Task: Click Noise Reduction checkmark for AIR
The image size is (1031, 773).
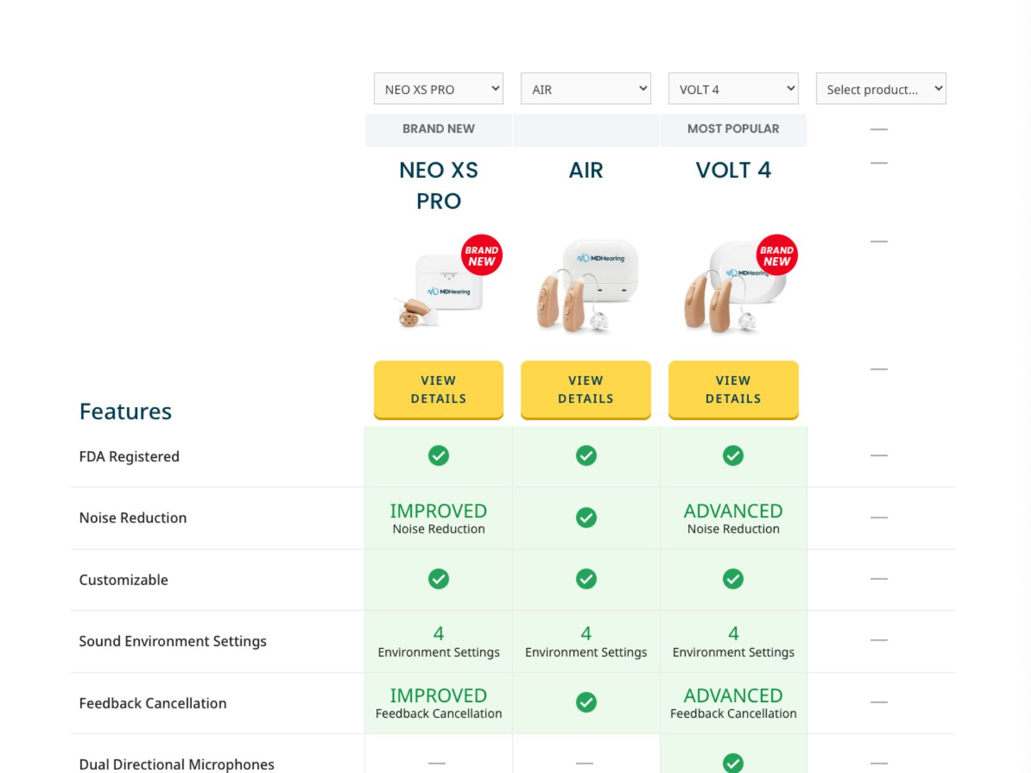Action: click(586, 517)
